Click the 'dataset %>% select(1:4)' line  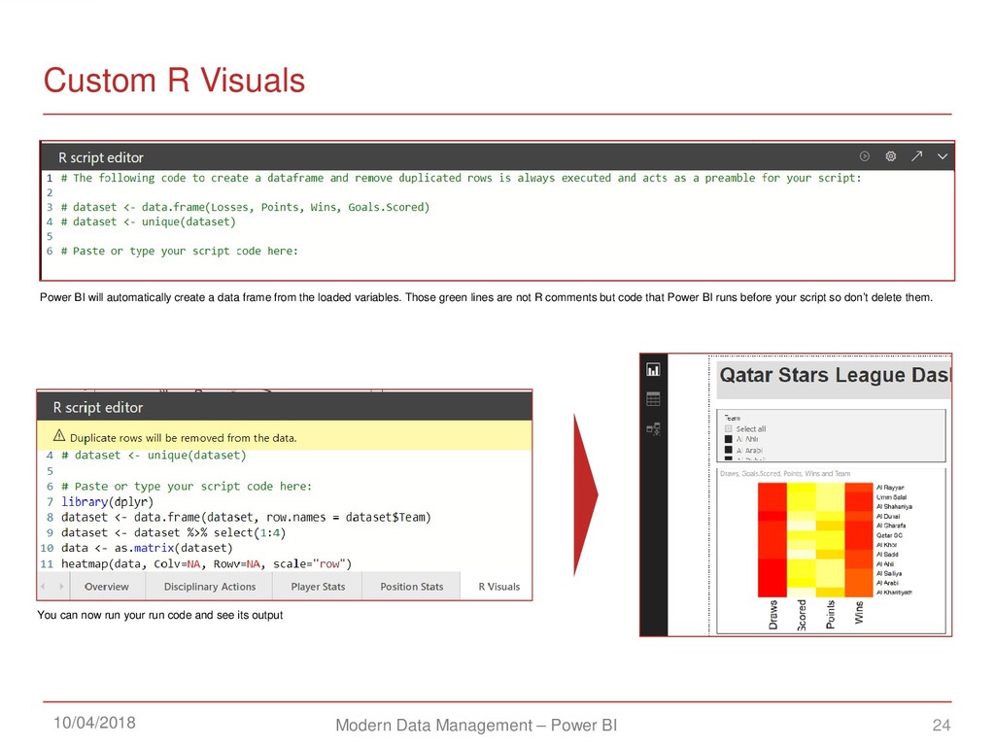click(x=173, y=533)
